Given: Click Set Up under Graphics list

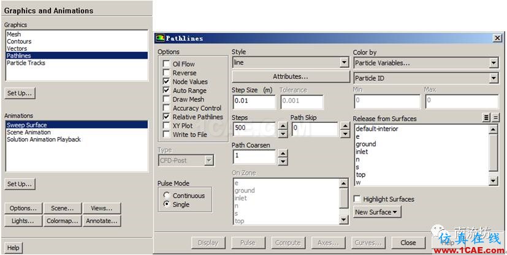Looking at the screenshot, I should [x=20, y=93].
